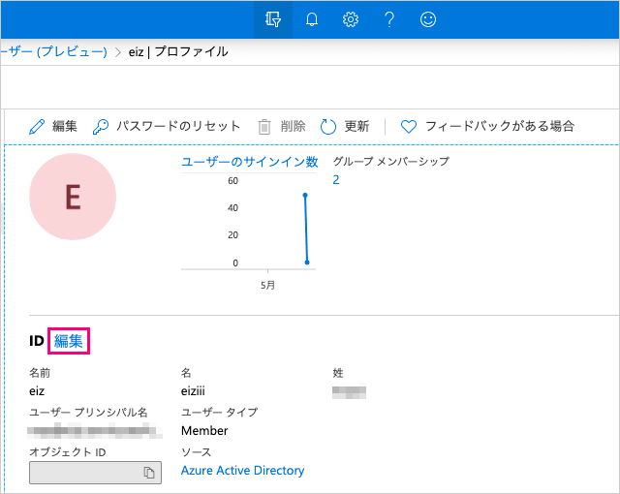Click the blue line in the sign-in chart
The image size is (620, 494).
[x=306, y=228]
